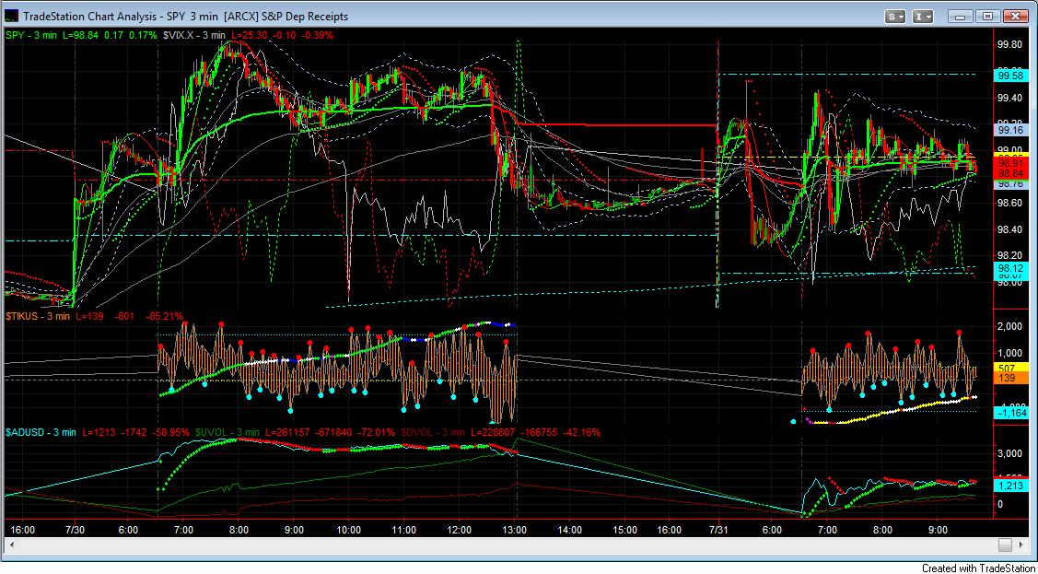The image size is (1038, 574).
Task: Click the 3,000 ADUSD axis label
Action: (x=1009, y=453)
